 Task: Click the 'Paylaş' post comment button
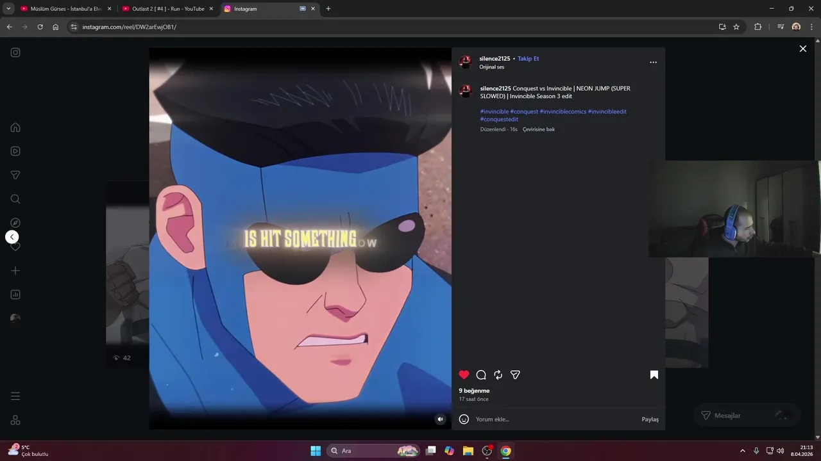650,419
